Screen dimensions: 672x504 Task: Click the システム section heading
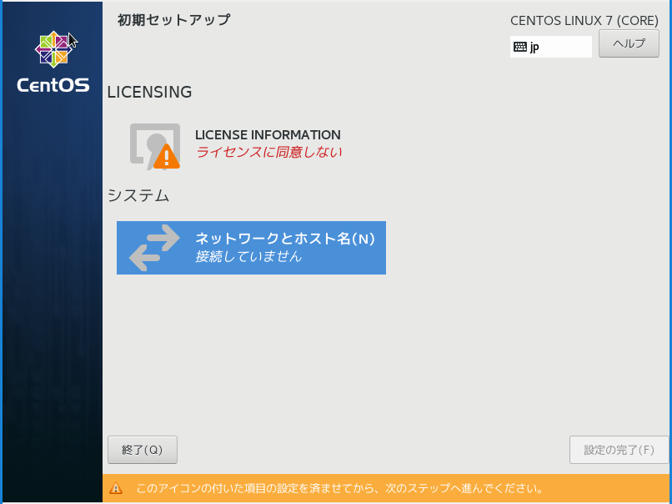pos(138,196)
